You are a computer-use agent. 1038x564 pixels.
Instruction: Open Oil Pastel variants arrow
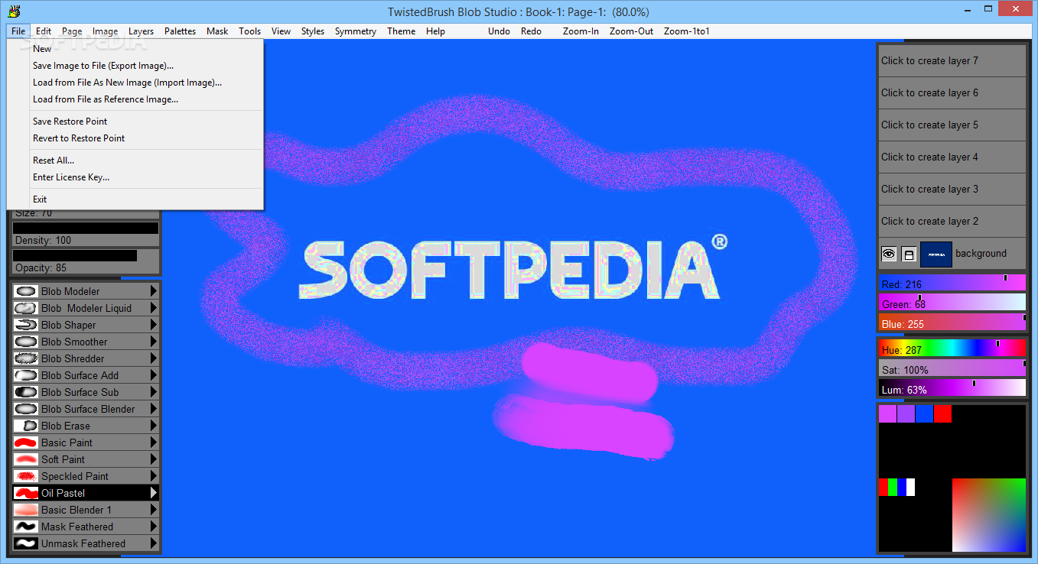[x=154, y=493]
